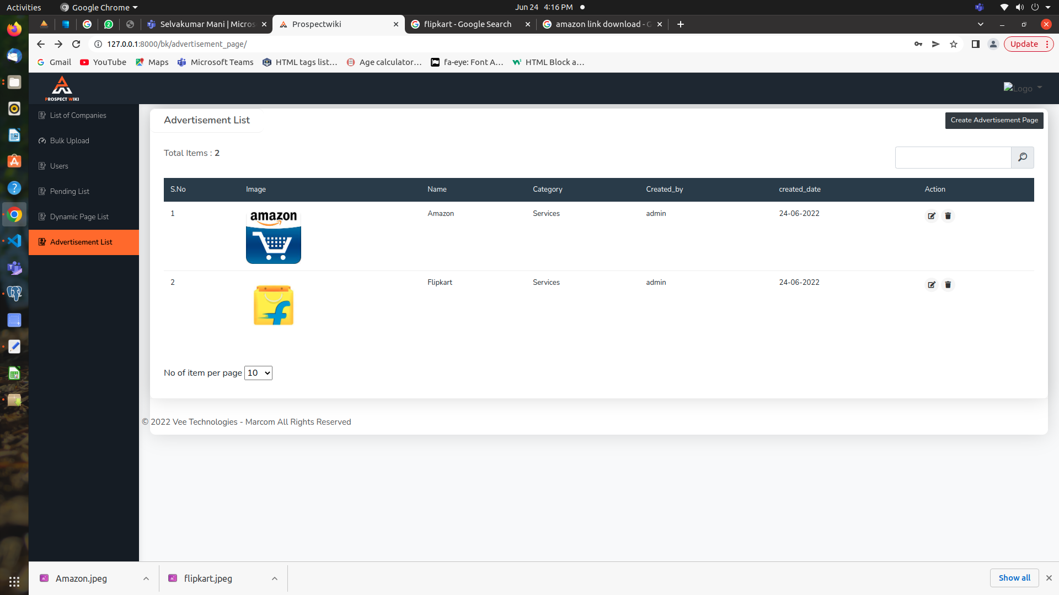Open the Files app in dock
The image size is (1059, 595).
(14, 82)
